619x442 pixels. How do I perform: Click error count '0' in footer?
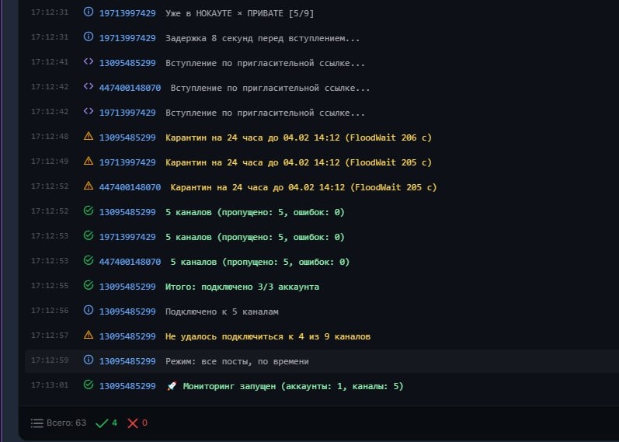point(144,423)
